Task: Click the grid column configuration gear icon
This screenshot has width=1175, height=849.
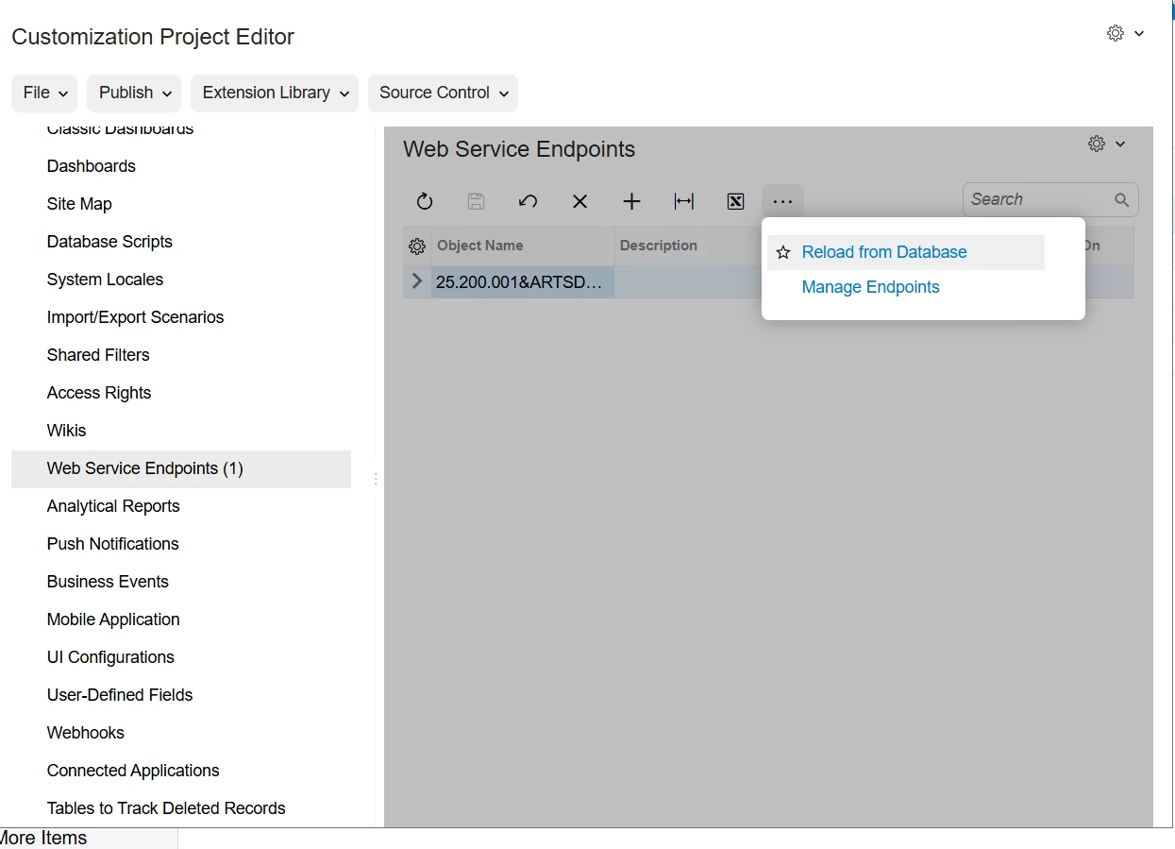Action: 417,246
